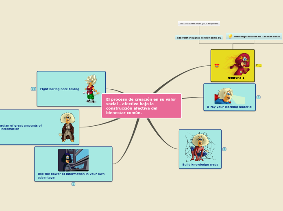Click the Jedi robe character image
This screenshot has height=211, width=283.
click(x=67, y=127)
